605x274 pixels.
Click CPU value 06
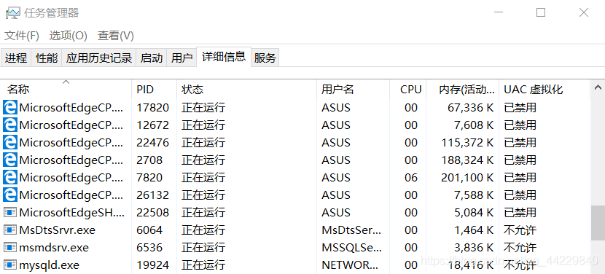(x=411, y=178)
